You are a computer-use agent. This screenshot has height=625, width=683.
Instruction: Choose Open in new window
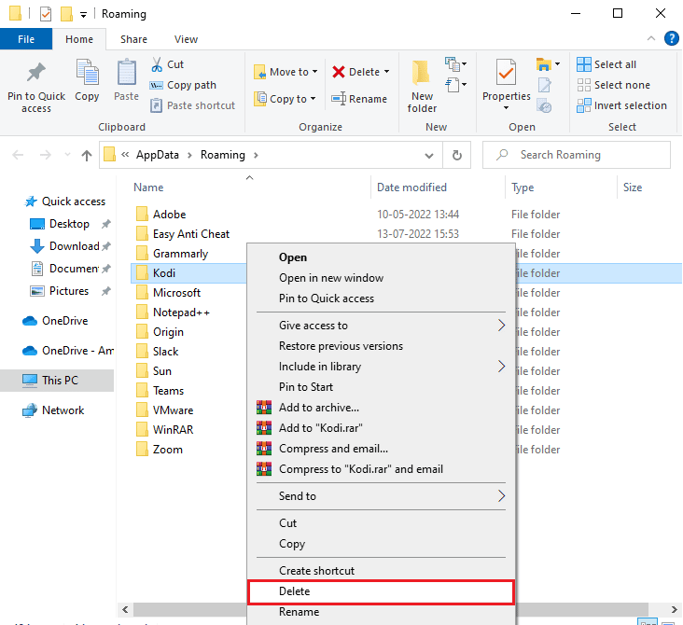381,278
